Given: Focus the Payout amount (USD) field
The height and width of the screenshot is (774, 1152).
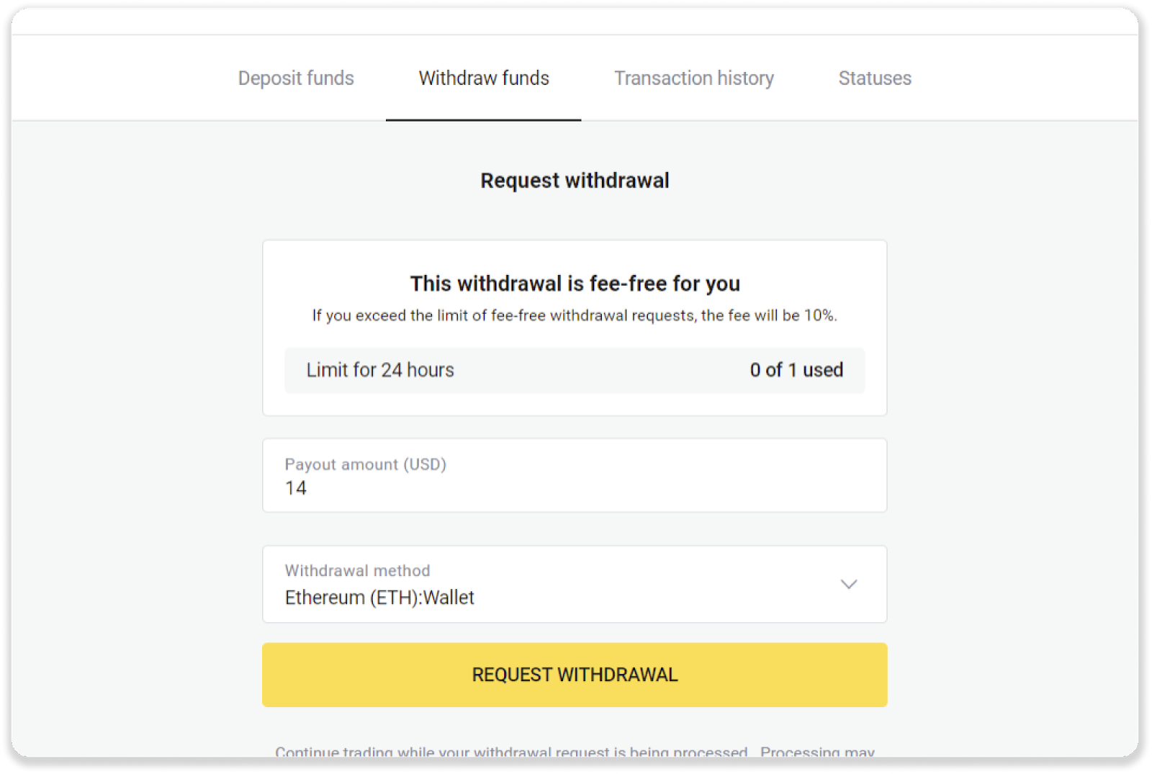Looking at the screenshot, I should [x=575, y=475].
